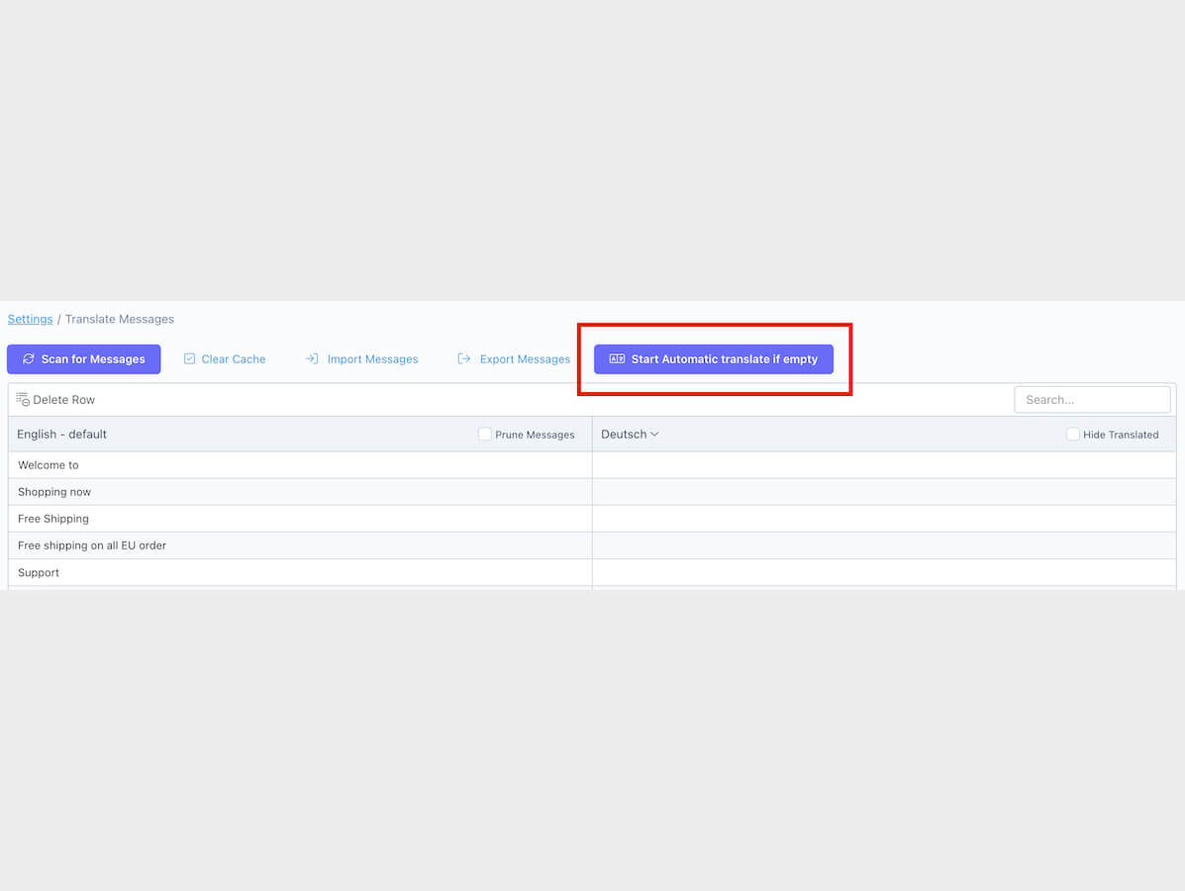
Task: Click Delete Row
Action: coord(55,400)
